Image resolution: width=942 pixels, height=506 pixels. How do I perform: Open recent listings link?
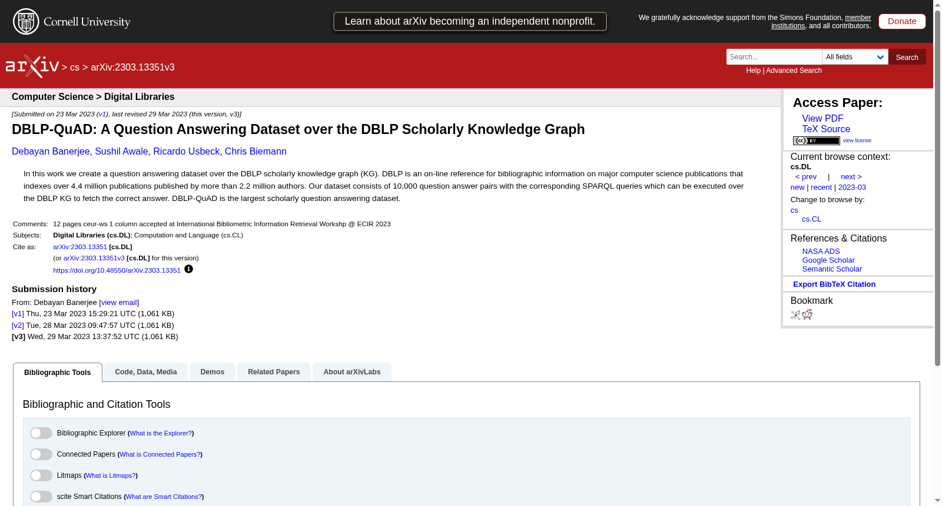coord(821,187)
